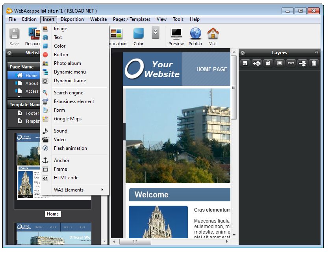Click the add layer plus icon
This screenshot has width=330, height=256.
(256, 63)
